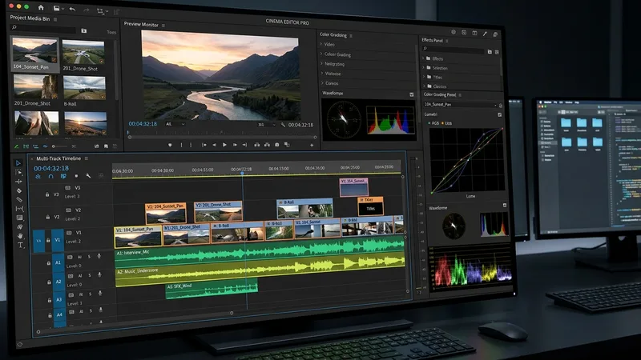Click the Save project icon

click(x=56, y=8)
